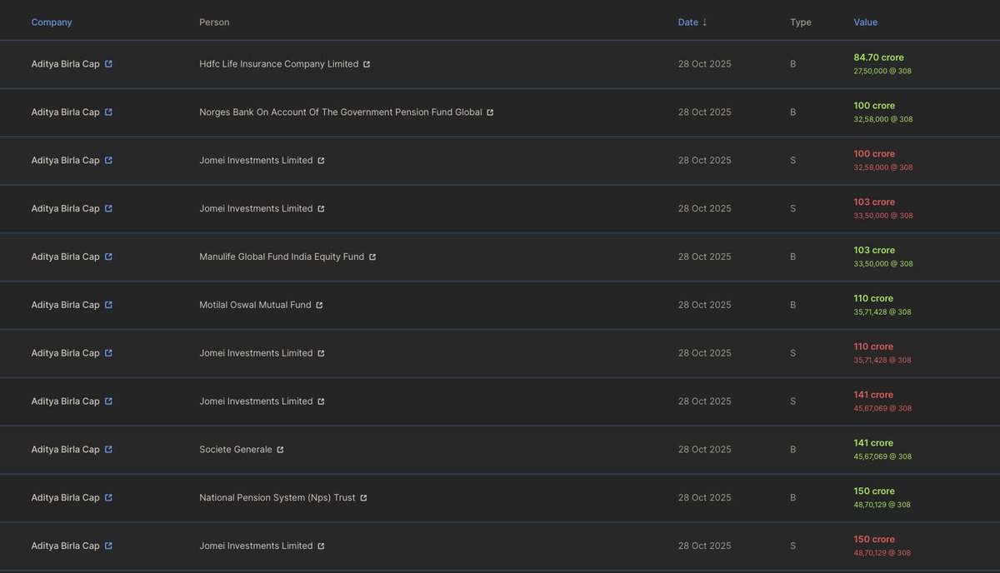Open external link beside topmost Aditya Birla Cap
Screen dimensions: 1000x573
[107, 62]
